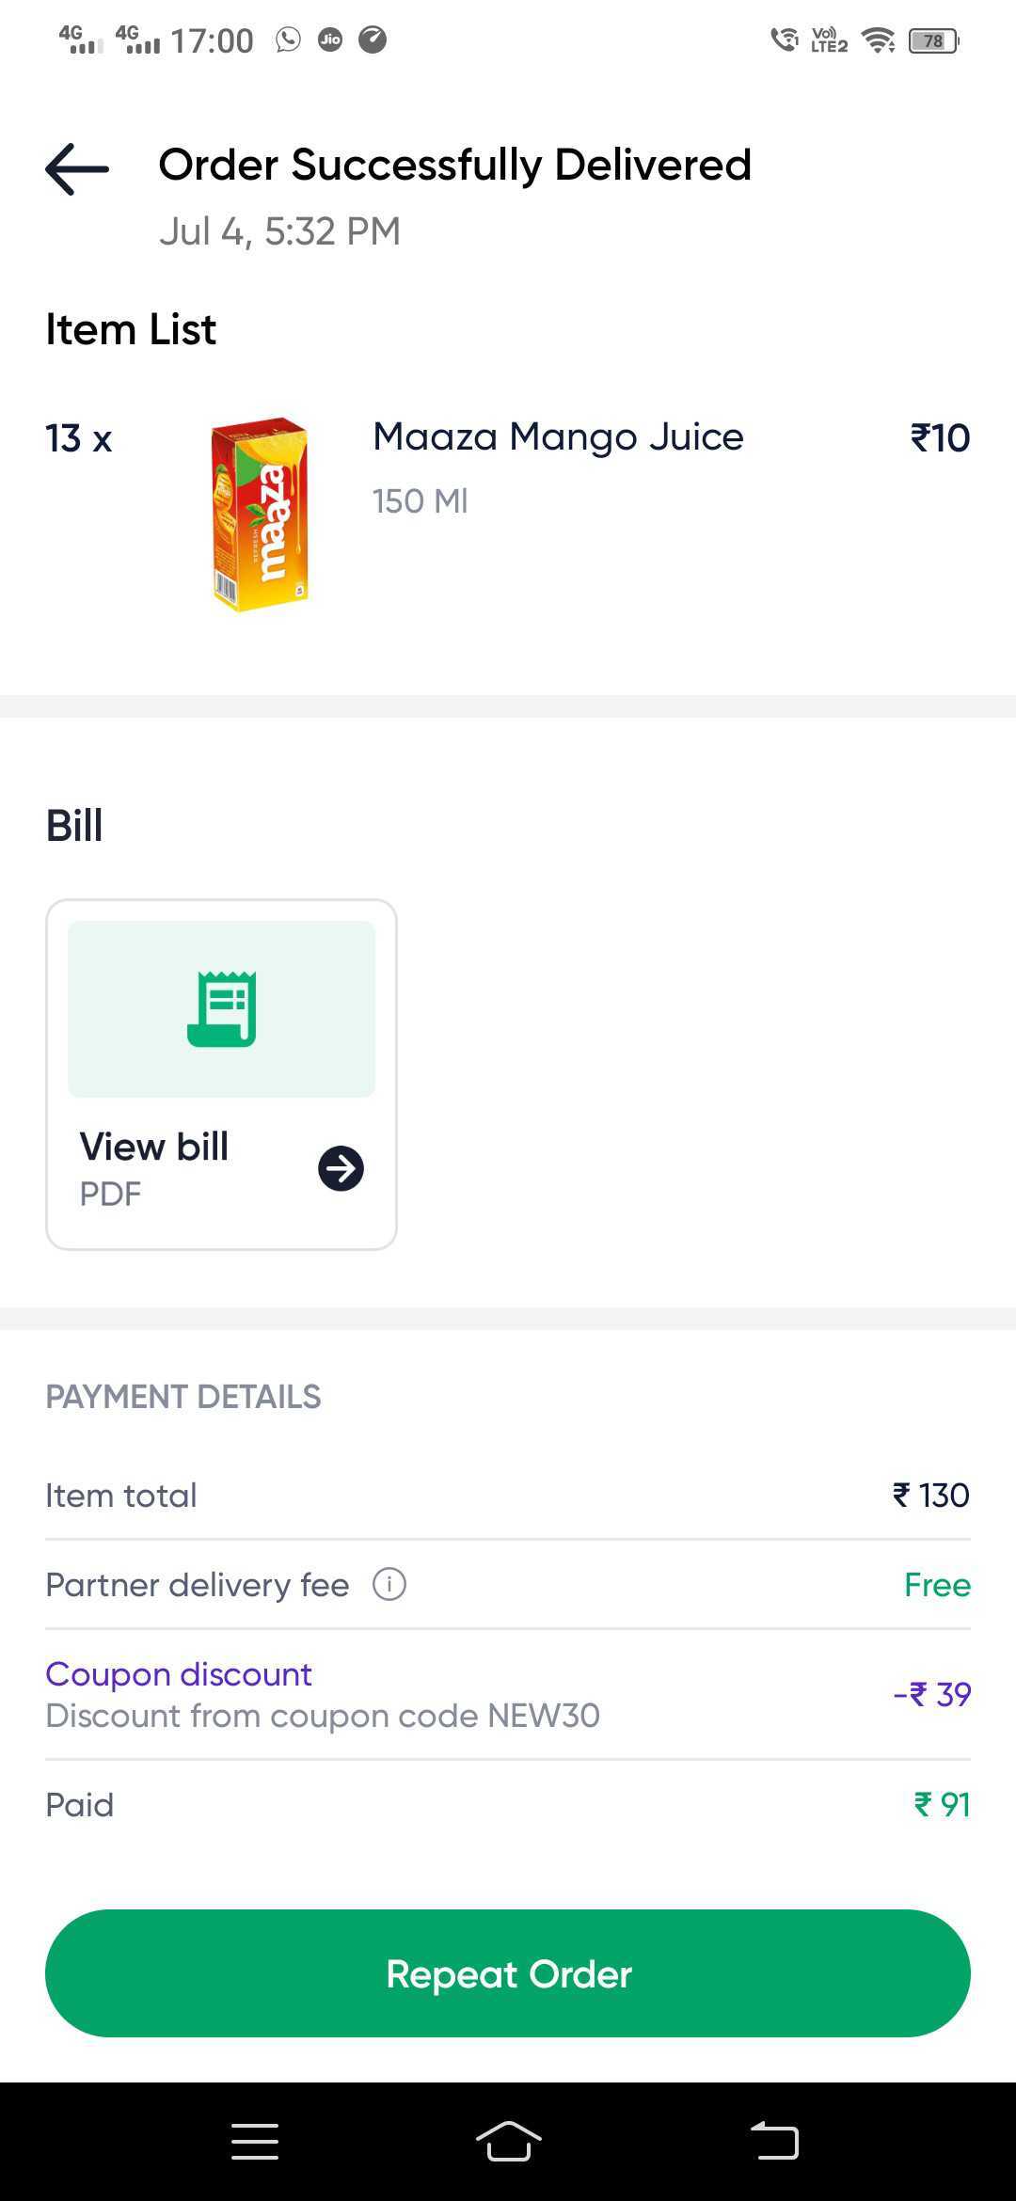Tap Order Successfully Delivered header title
Screen dimensions: 1016x2201
(455, 166)
